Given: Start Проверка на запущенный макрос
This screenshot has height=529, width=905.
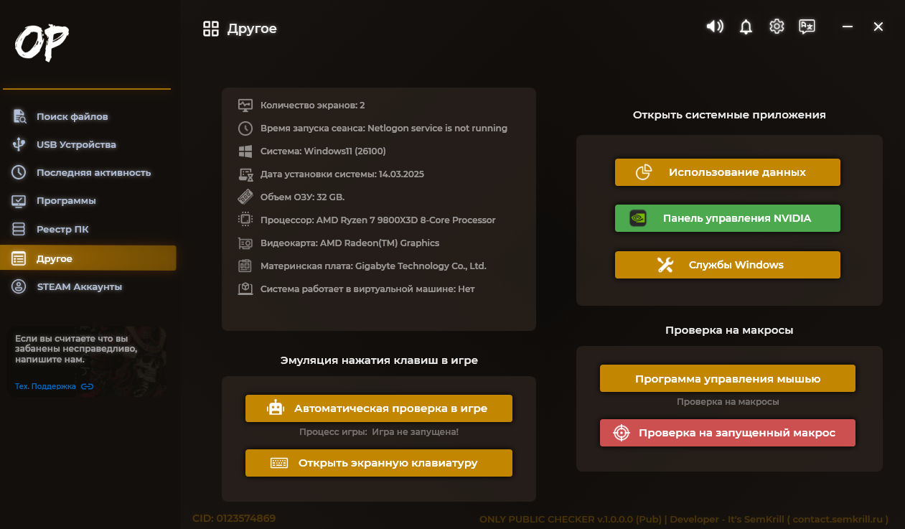Looking at the screenshot, I should coord(727,433).
